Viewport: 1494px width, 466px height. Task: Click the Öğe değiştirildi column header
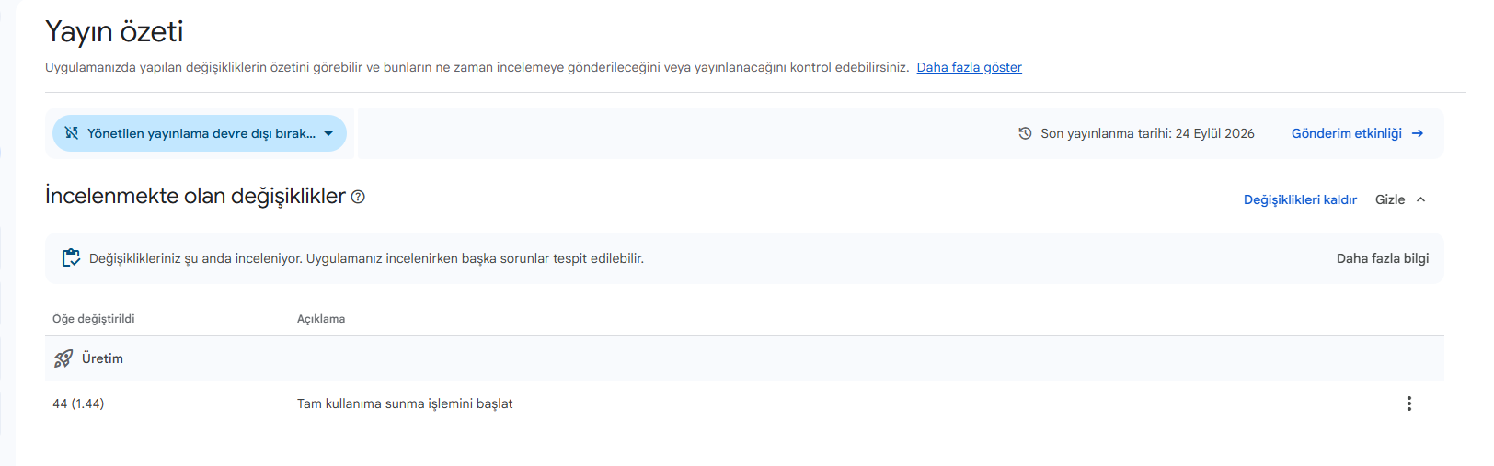coord(93,319)
